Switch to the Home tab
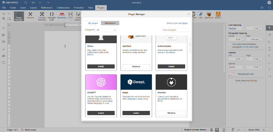273x132 pixels. pyautogui.click(x=13, y=8)
